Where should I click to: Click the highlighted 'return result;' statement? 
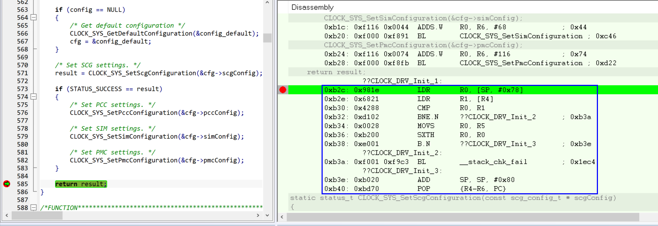pos(81,184)
